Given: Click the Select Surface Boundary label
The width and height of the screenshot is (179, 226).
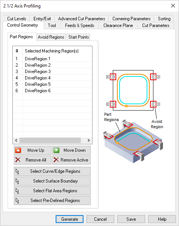Looking at the screenshot, I should [55, 181].
